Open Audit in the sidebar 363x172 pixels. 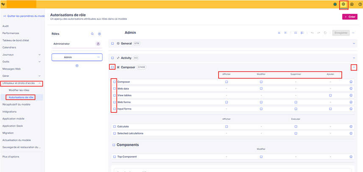(6, 26)
